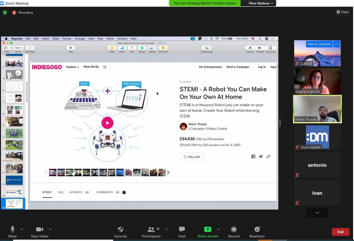The width and height of the screenshot is (354, 241).
Task: Click End meeting button
Action: 340,232
